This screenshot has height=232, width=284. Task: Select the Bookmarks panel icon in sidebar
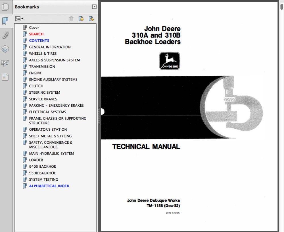click(5, 21)
